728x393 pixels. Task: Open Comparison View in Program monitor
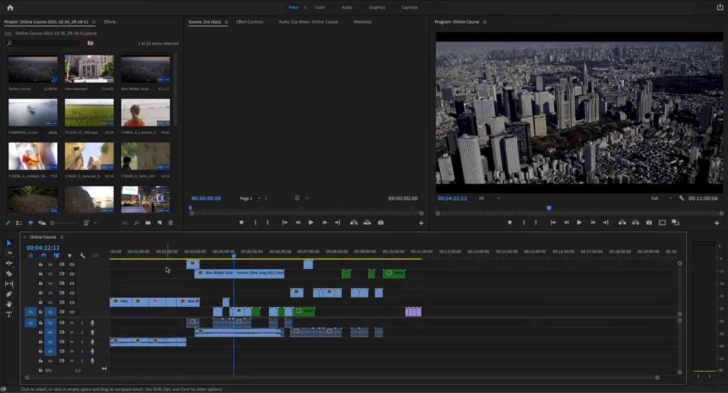(x=675, y=223)
